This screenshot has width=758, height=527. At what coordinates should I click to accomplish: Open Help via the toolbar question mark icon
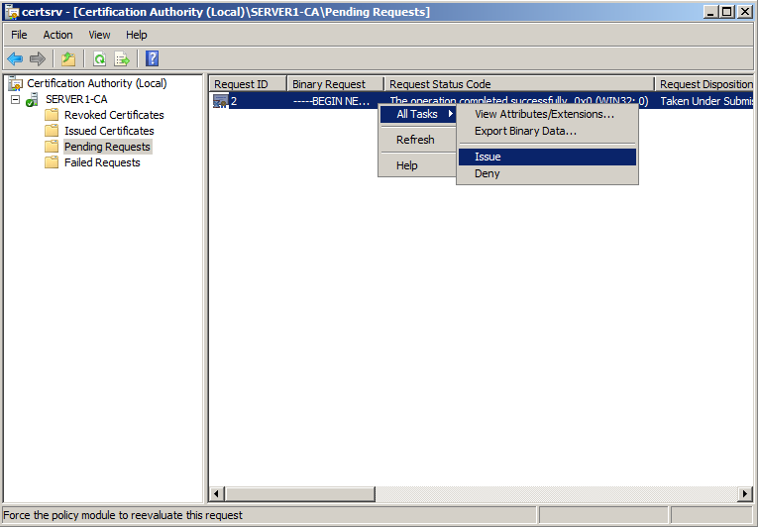(x=153, y=58)
